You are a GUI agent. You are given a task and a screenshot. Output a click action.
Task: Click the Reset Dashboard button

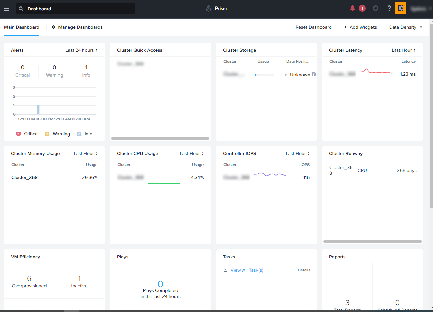pyautogui.click(x=313, y=27)
